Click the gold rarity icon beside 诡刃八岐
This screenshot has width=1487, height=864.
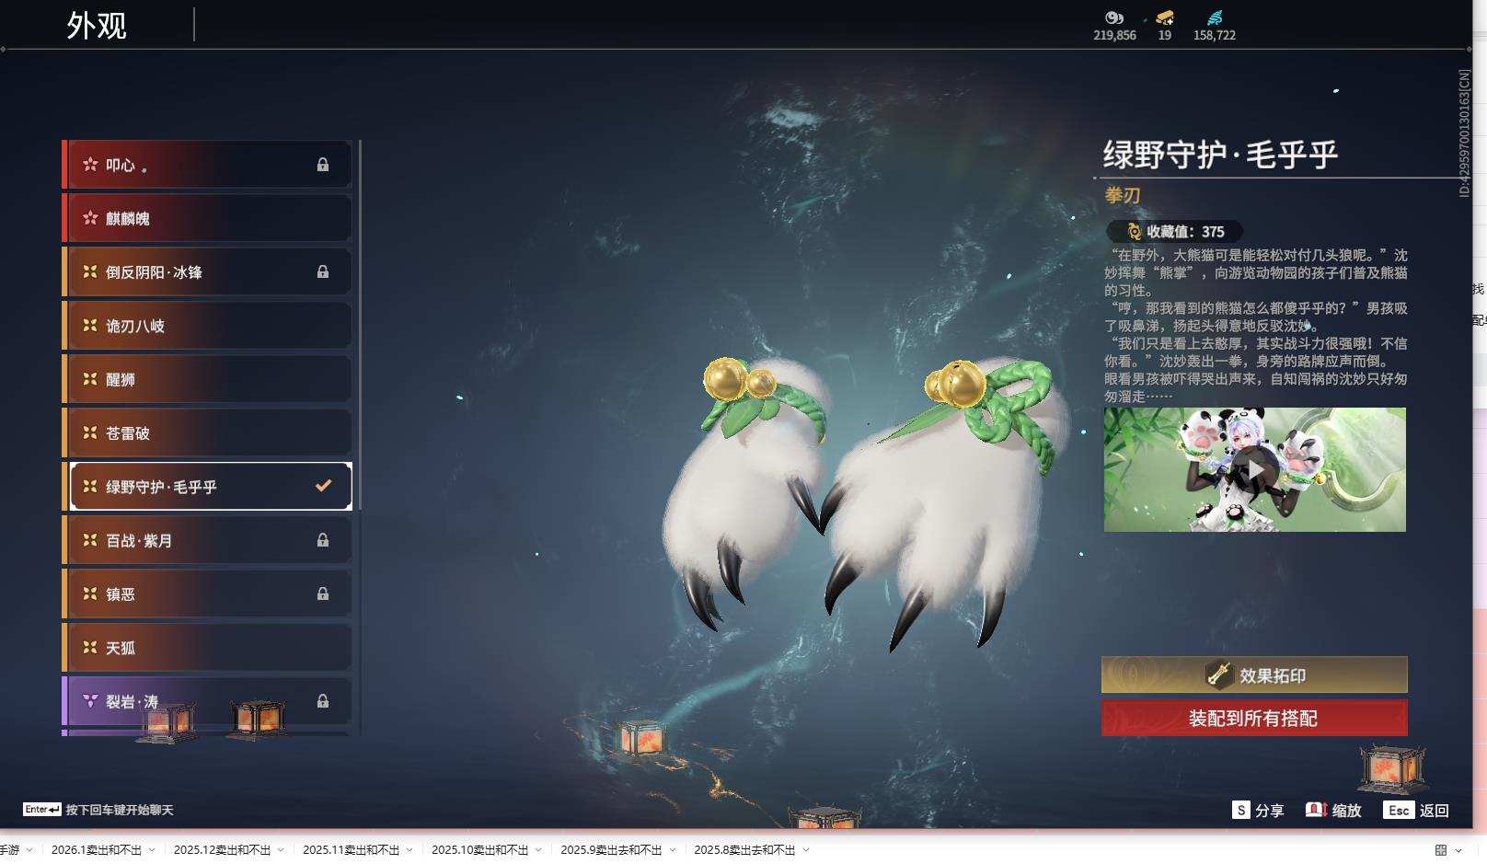[x=90, y=325]
